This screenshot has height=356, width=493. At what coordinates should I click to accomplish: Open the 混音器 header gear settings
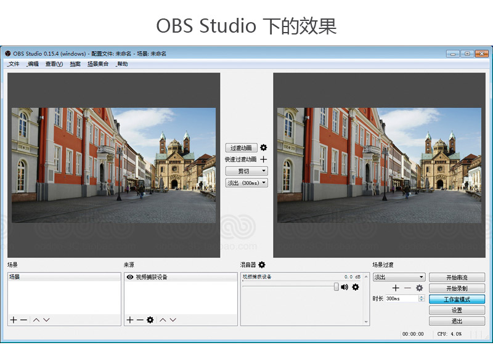click(x=261, y=265)
